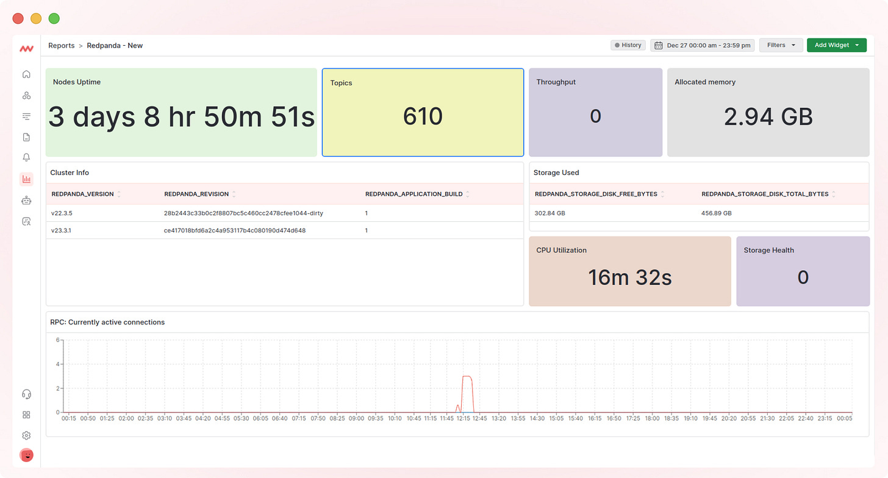Click the 12:15 label on chart axis
Screen dimensions: 888x478
click(x=463, y=418)
